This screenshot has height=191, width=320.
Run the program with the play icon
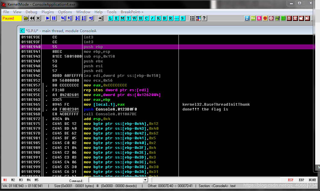(x=48, y=18)
